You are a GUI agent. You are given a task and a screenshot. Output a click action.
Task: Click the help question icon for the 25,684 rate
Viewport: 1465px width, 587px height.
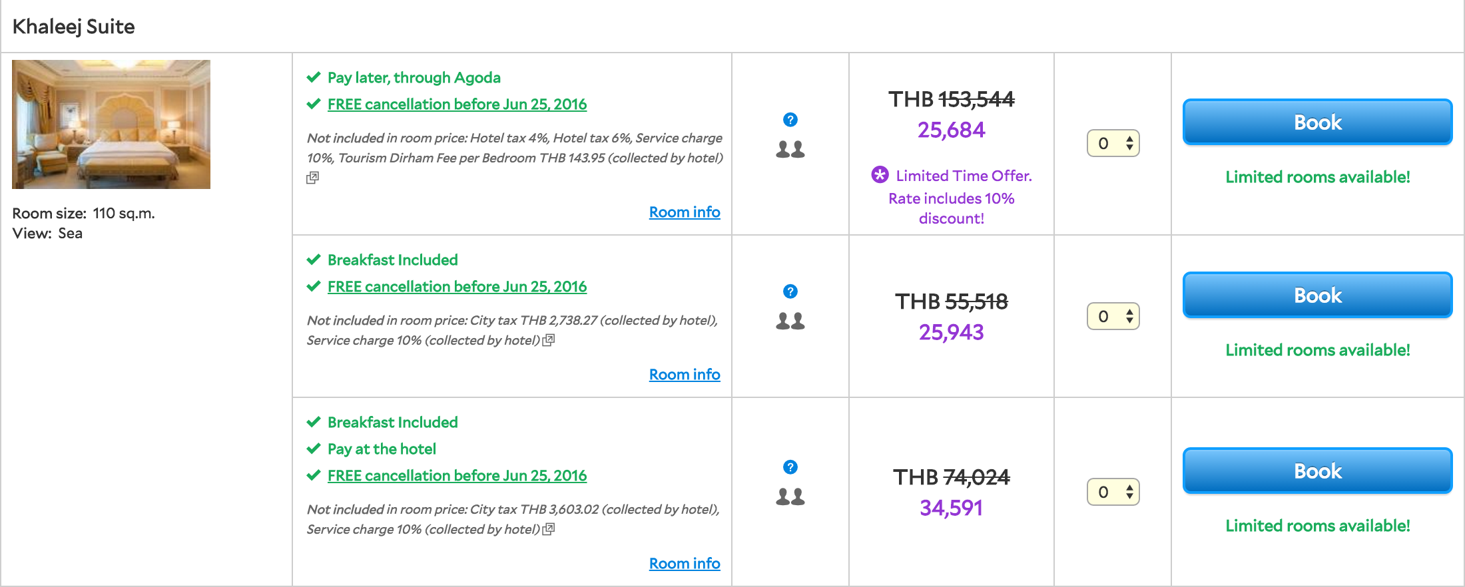pos(790,120)
